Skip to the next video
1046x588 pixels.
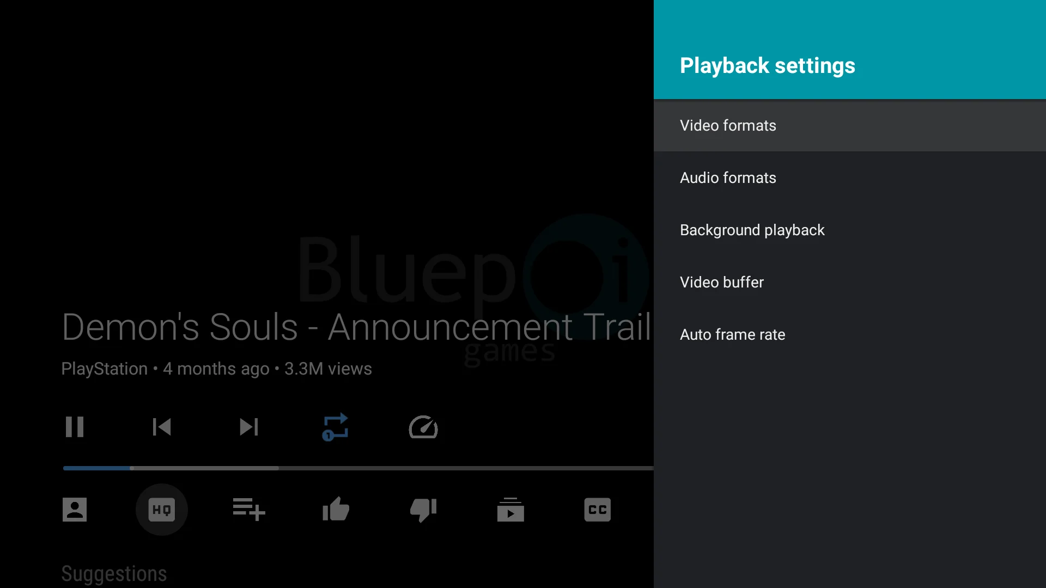[x=249, y=427]
